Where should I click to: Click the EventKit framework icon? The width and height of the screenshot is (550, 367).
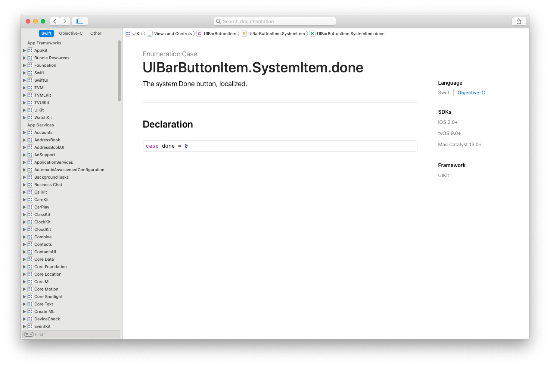[x=30, y=326]
